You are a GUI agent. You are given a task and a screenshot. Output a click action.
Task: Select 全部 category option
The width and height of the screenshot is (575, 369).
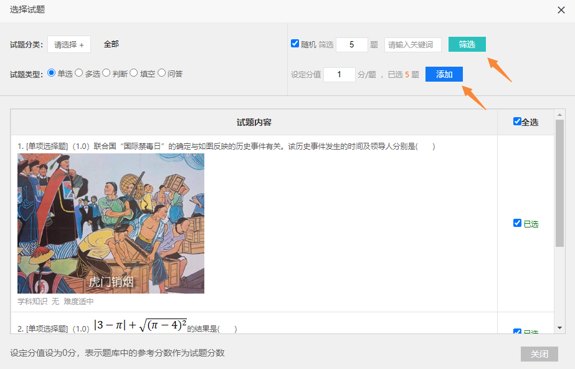(111, 44)
